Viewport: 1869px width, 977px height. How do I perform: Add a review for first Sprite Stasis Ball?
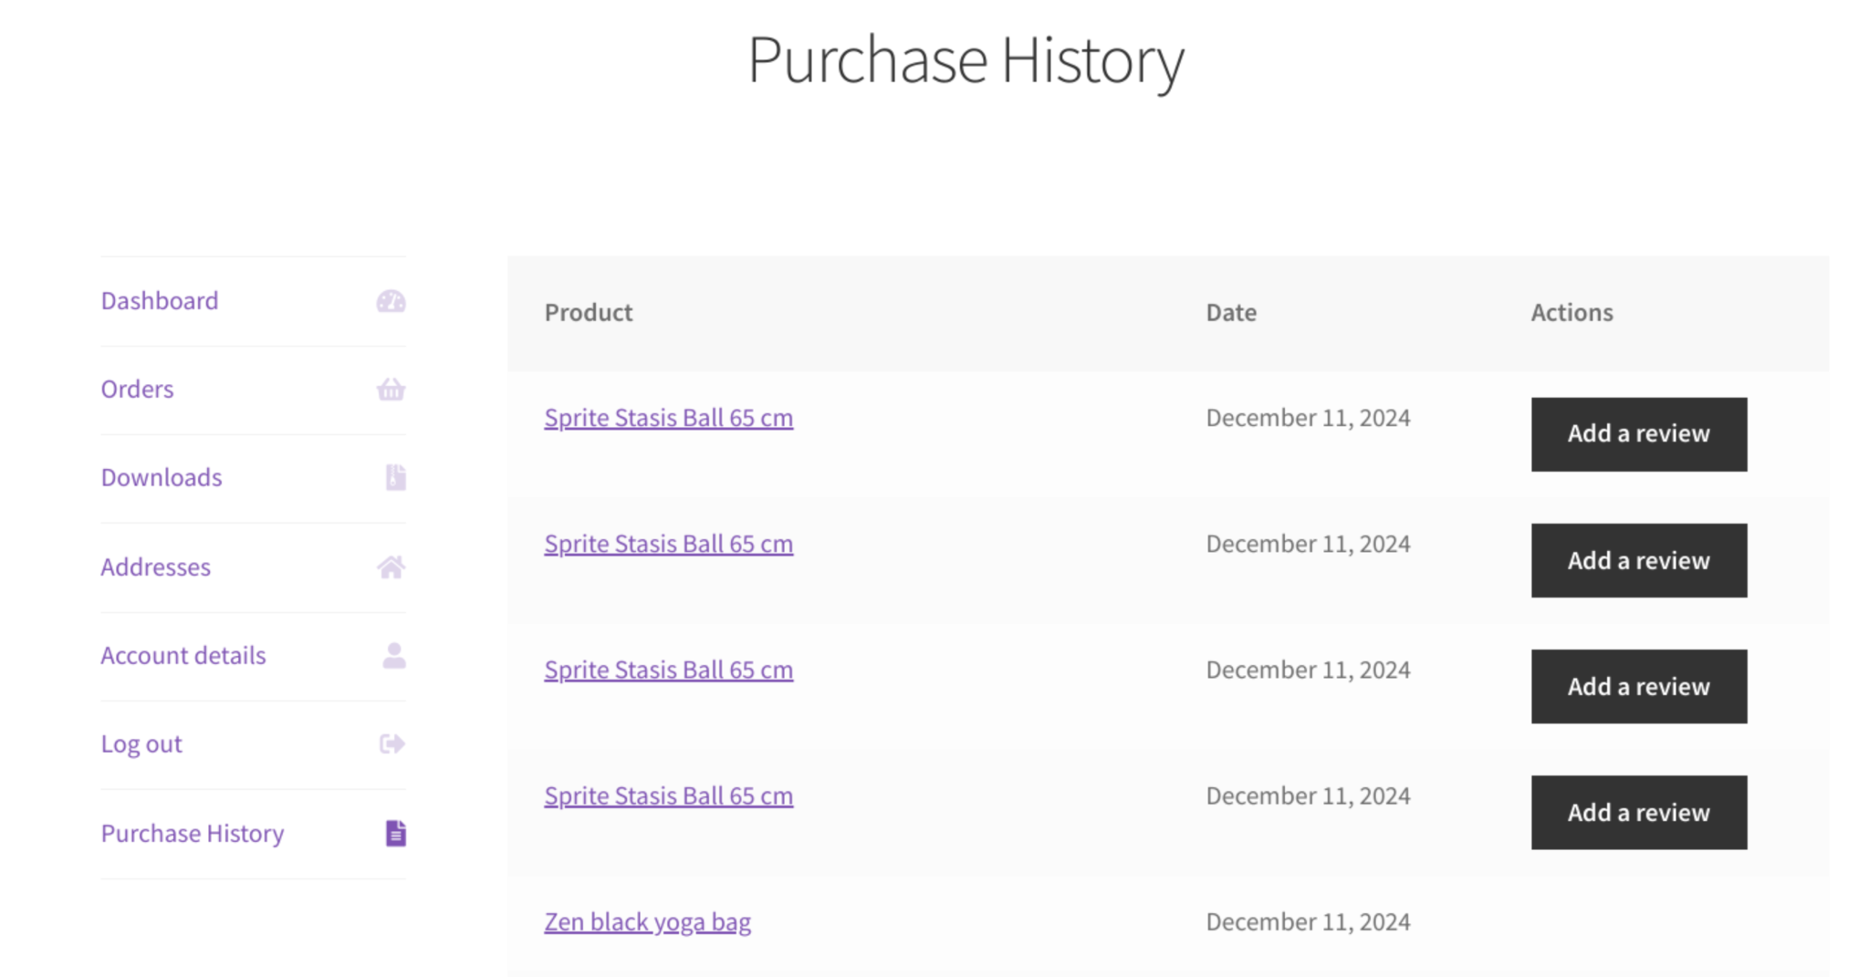(x=1638, y=434)
